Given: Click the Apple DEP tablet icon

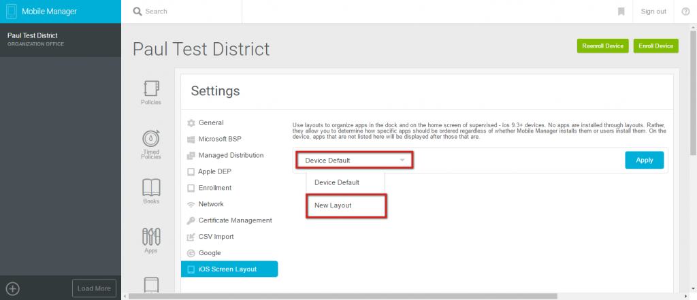Looking at the screenshot, I should 191,171.
